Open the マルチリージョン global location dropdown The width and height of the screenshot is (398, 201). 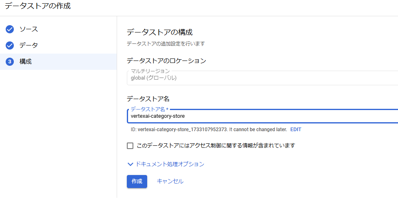(263, 78)
